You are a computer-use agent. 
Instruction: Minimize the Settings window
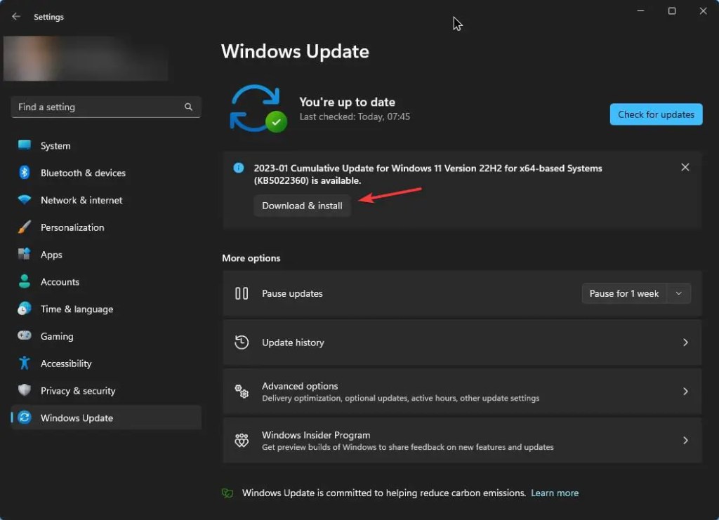640,11
